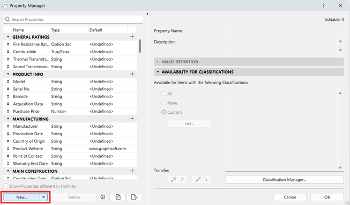Click the reorder handle for Barcode
This screenshot has width=350, height=205.
(x=8, y=97)
